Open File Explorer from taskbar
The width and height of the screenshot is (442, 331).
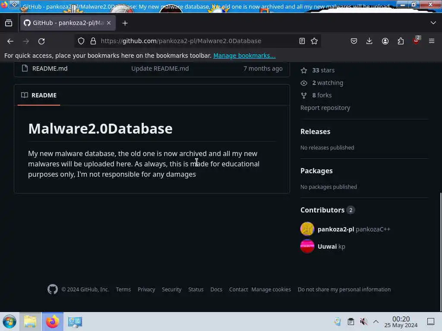click(30, 322)
